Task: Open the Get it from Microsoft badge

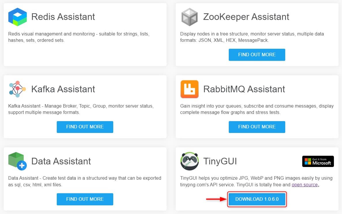Action: [x=318, y=161]
